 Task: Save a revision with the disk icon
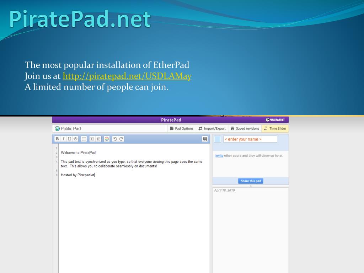pyautogui.click(x=205, y=139)
